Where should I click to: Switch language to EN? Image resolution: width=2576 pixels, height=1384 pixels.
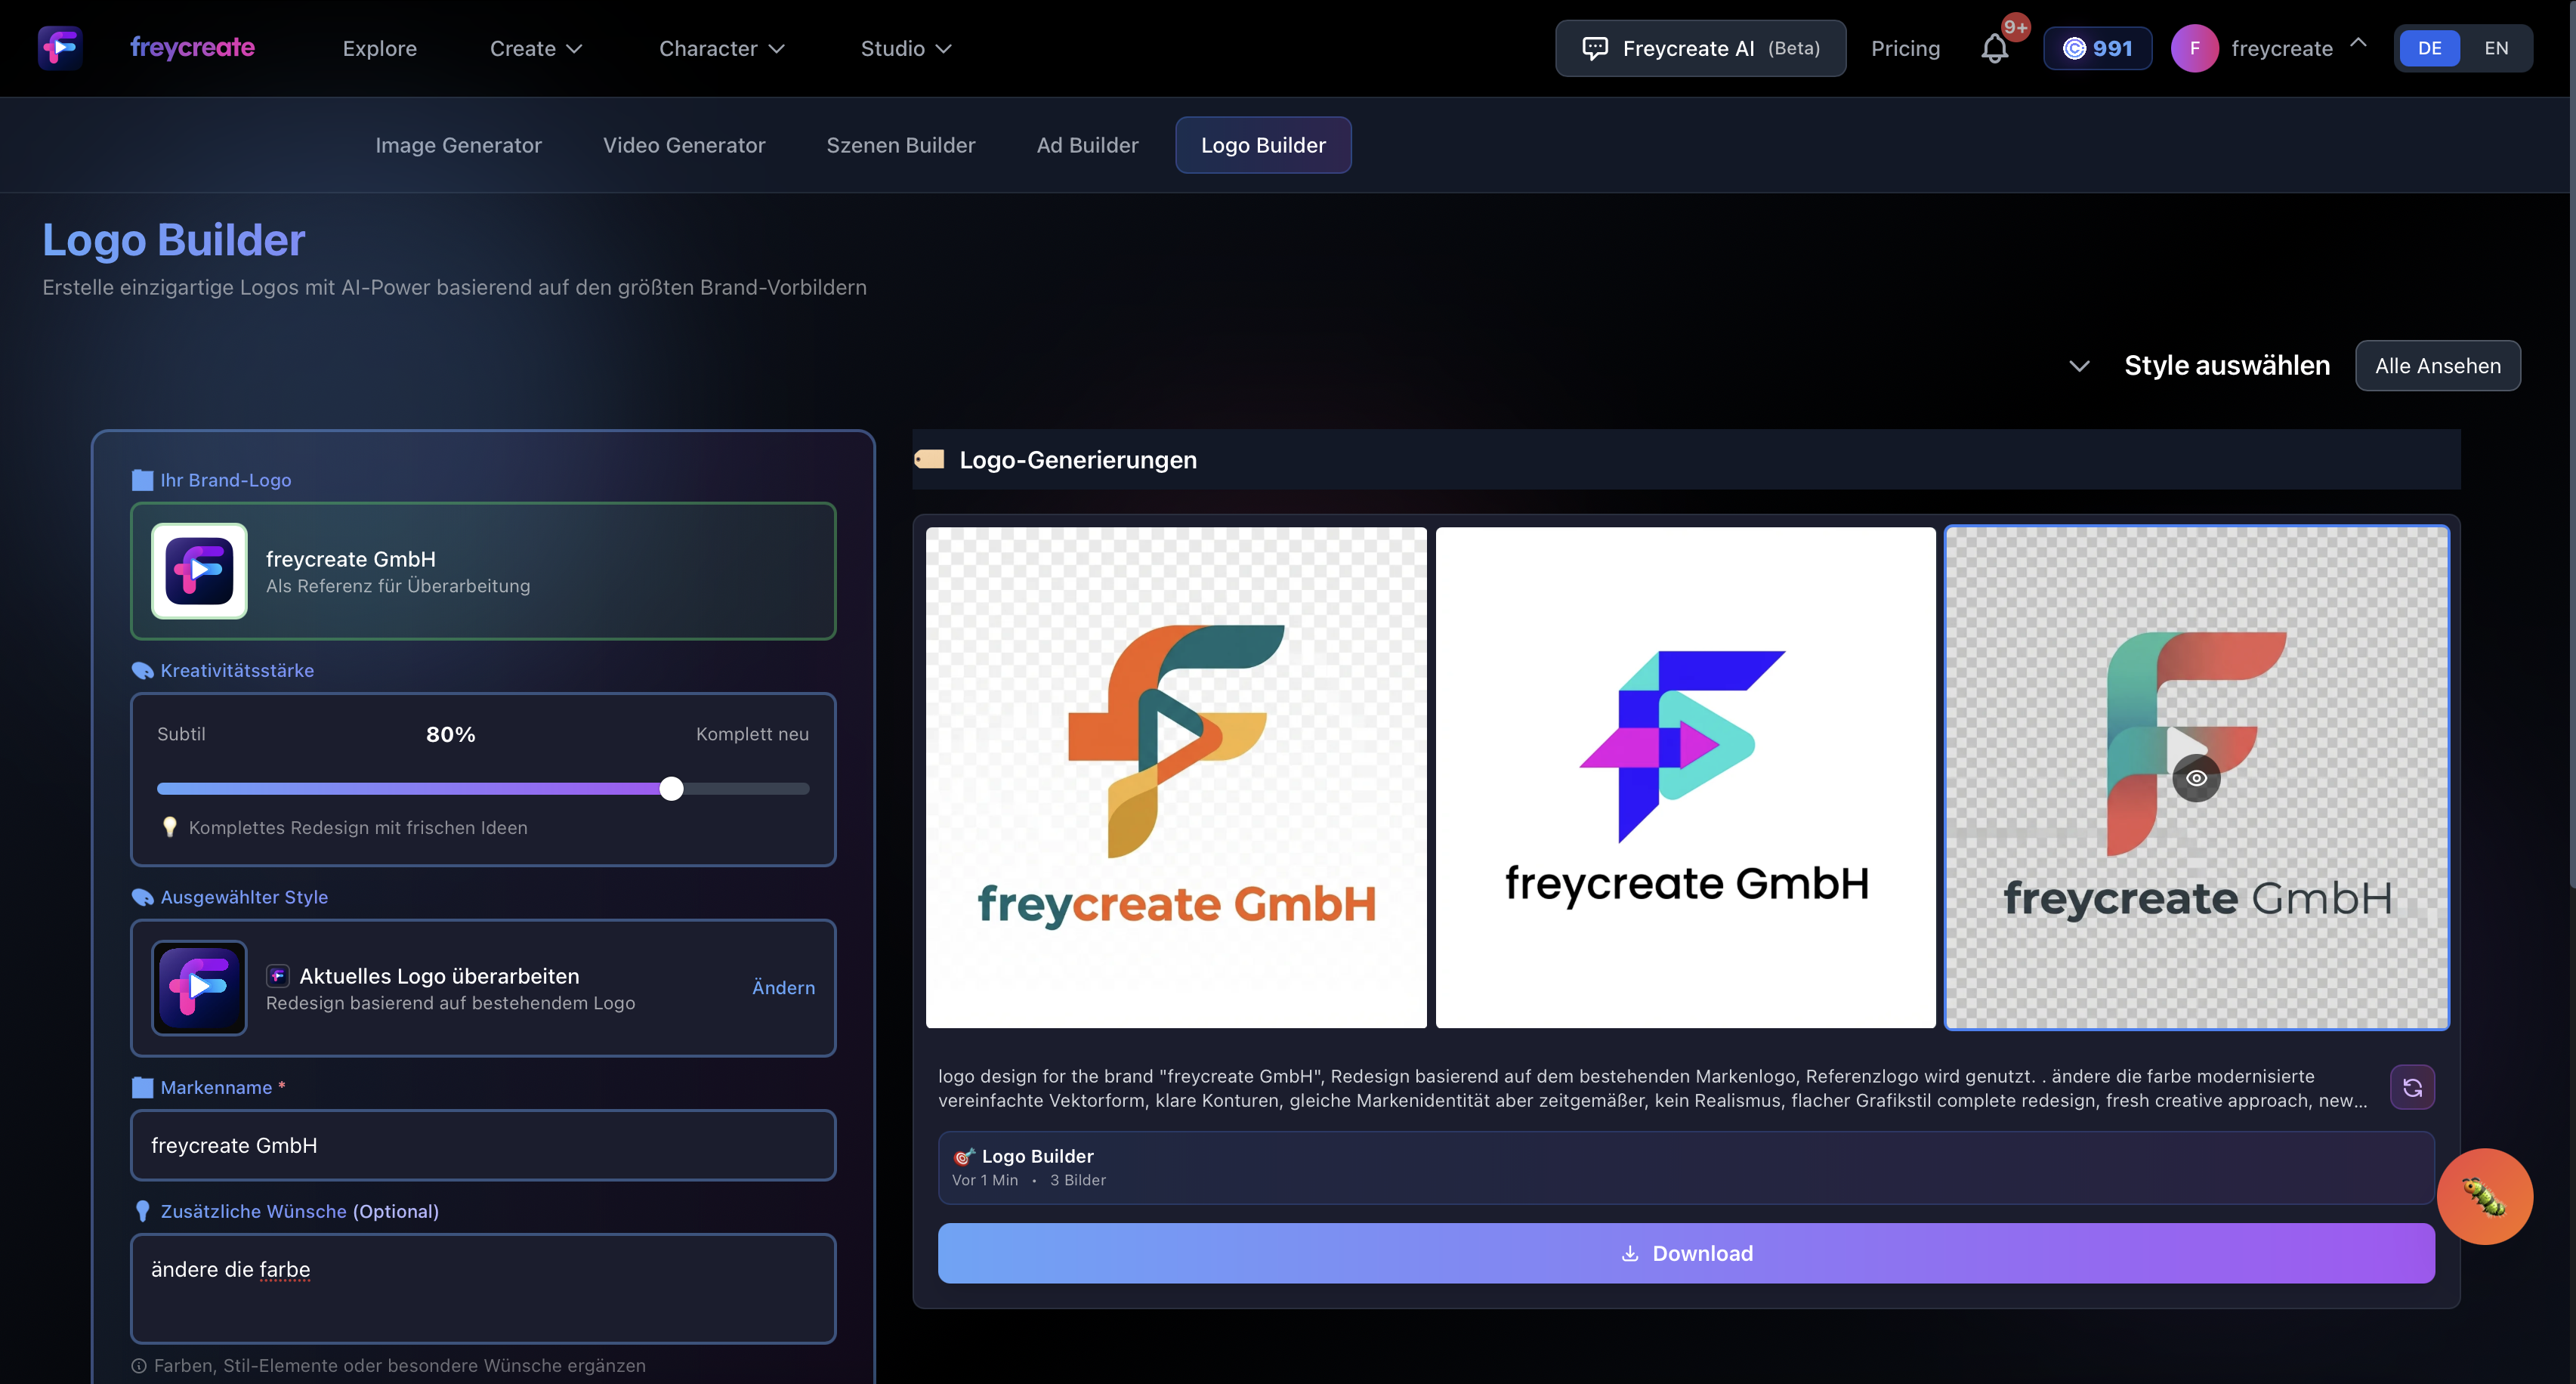pyautogui.click(x=2496, y=48)
